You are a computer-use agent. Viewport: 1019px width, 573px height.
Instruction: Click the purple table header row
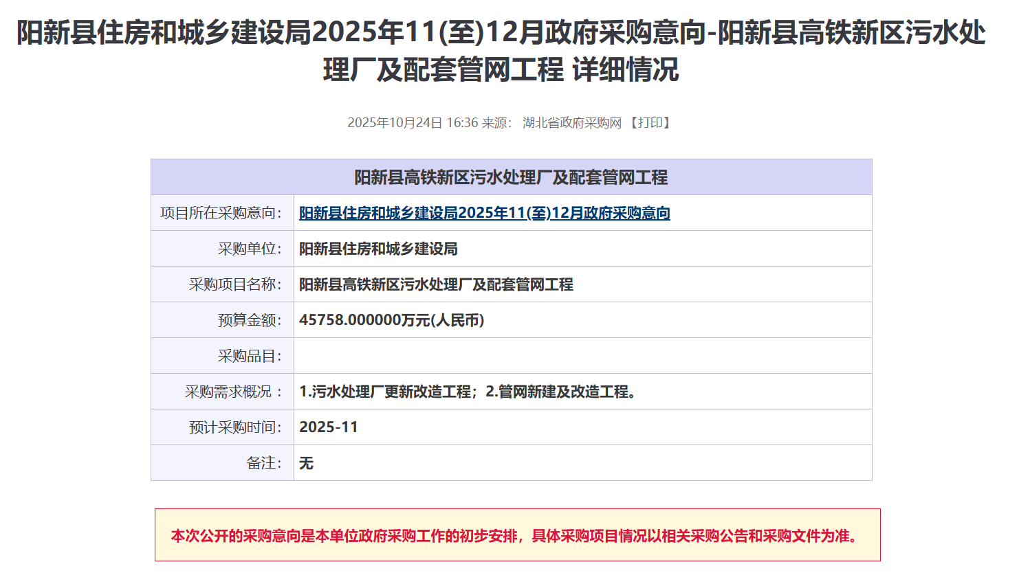click(x=511, y=177)
